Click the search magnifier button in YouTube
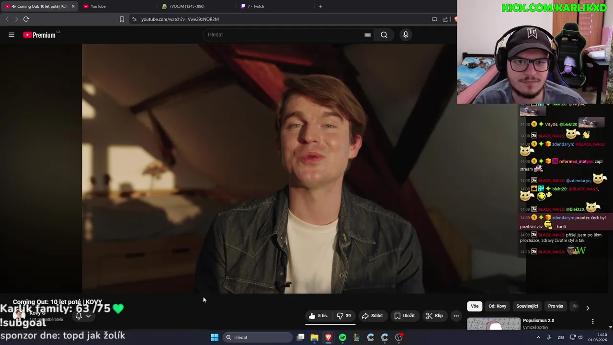Image resolution: width=613 pixels, height=345 pixels. click(x=384, y=34)
